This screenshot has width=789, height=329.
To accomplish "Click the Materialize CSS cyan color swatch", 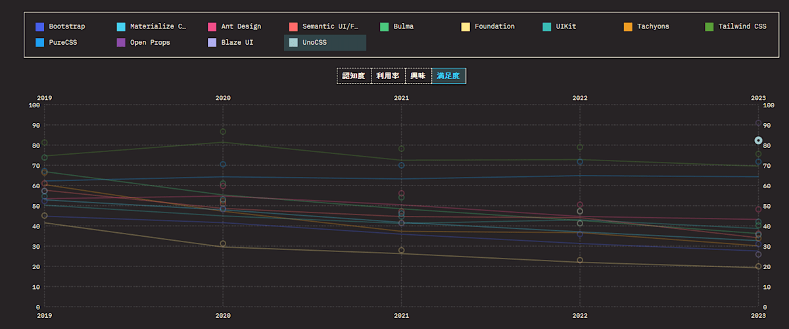I will [121, 27].
